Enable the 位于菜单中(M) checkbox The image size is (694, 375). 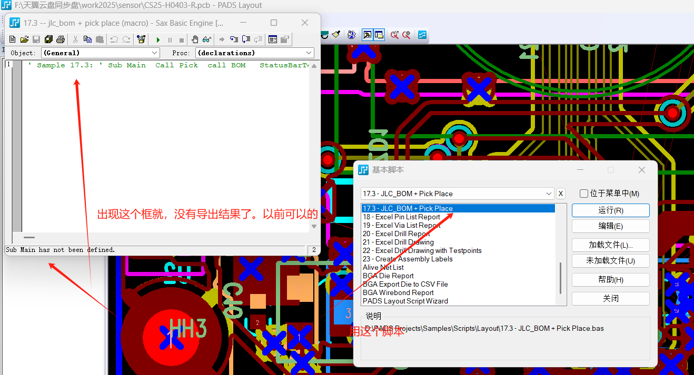tap(583, 194)
